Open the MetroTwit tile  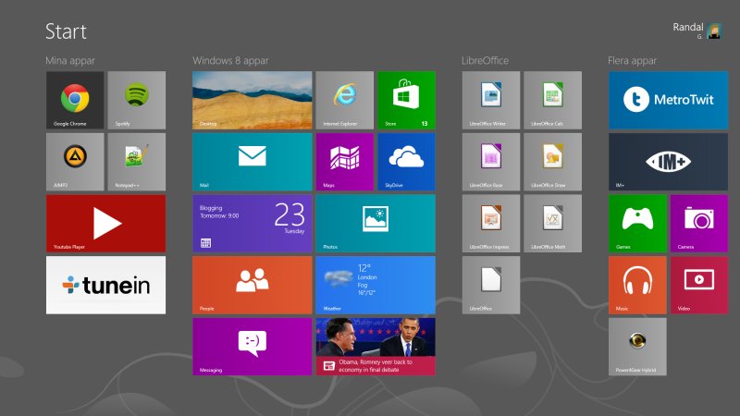(x=668, y=100)
